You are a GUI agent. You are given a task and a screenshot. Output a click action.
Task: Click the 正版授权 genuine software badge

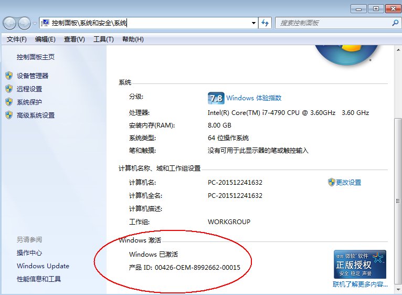[x=360, y=264]
